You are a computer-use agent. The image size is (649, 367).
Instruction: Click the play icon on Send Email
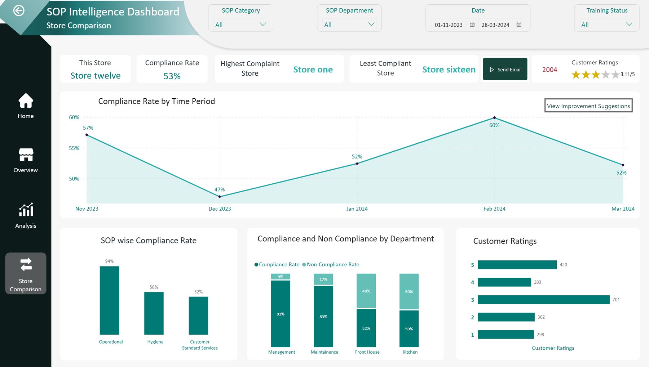tap(492, 70)
